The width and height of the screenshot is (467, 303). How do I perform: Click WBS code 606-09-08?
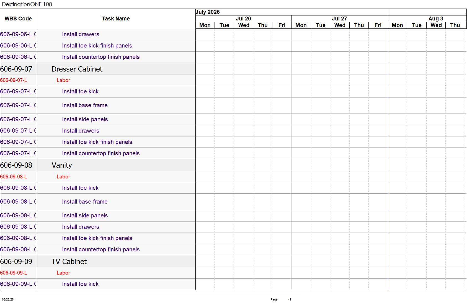[x=16, y=165]
